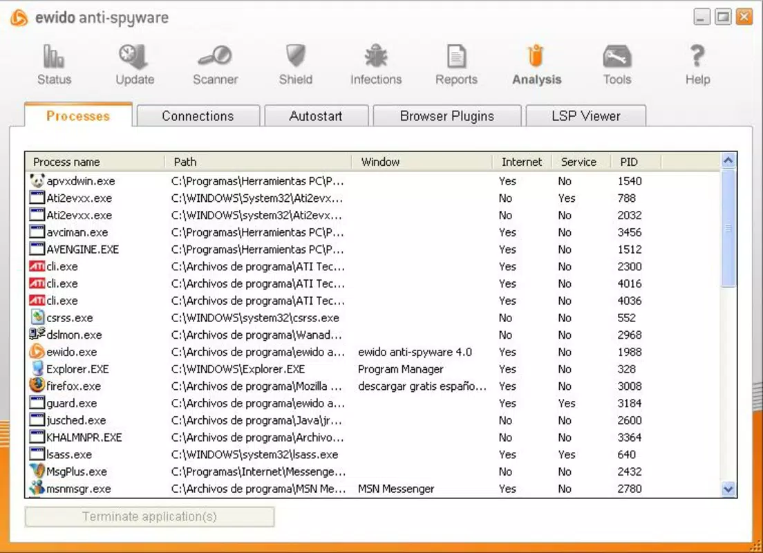This screenshot has width=763, height=553.
Task: Switch to the Connections tab
Action: pos(198,116)
